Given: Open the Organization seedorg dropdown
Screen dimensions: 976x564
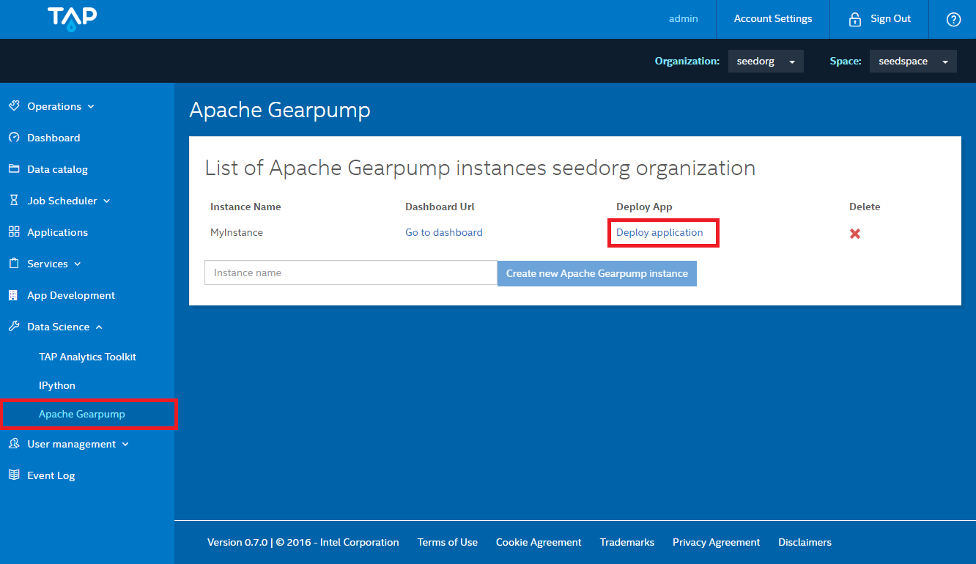Looking at the screenshot, I should coord(766,62).
